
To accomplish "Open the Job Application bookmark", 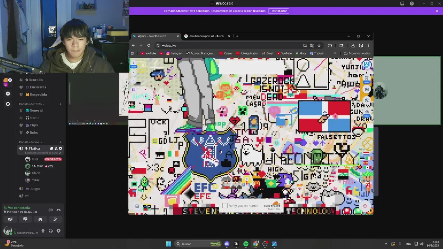I will (x=247, y=53).
